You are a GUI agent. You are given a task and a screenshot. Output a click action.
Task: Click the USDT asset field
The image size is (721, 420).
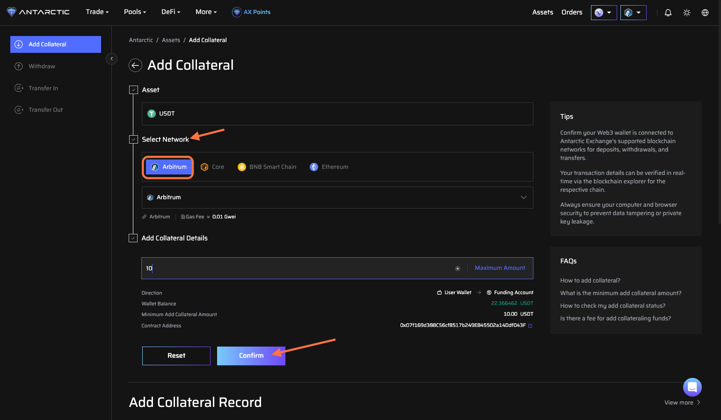tap(337, 114)
